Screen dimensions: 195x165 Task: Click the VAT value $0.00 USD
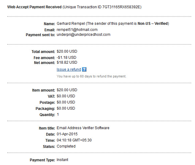tap(66, 96)
